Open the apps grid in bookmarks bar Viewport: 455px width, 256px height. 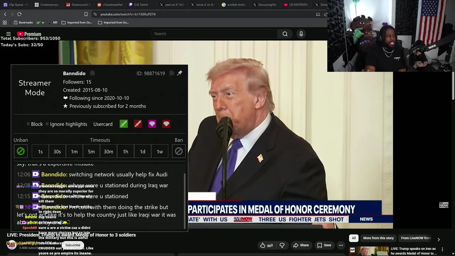pyautogui.click(x=5, y=22)
